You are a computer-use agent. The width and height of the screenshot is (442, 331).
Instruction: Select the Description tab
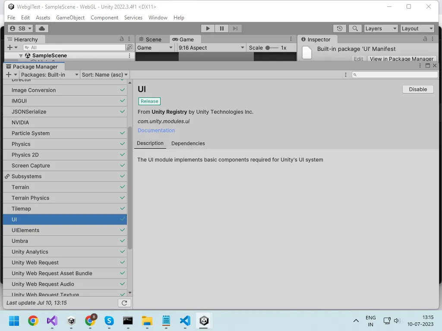coord(150,143)
